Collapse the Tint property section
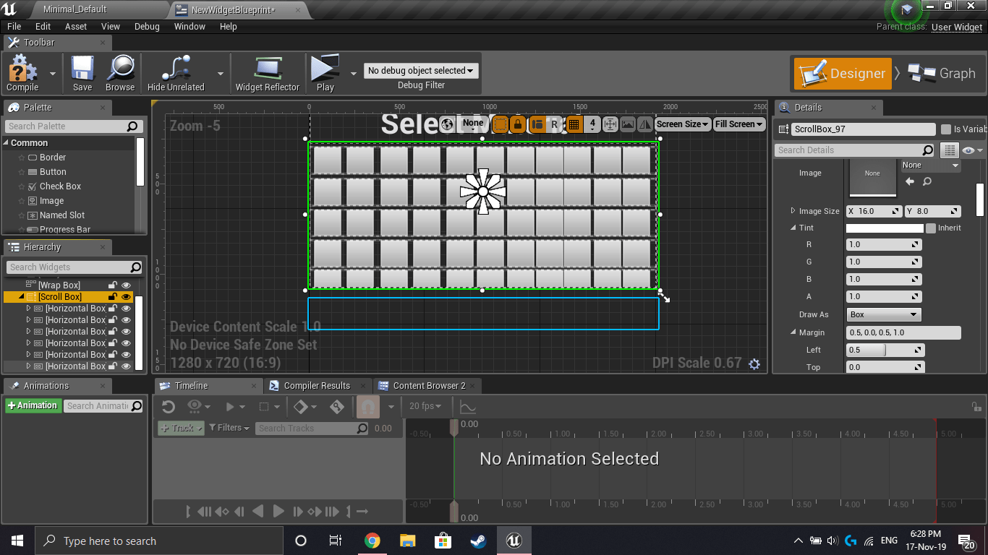988x555 pixels. pos(793,228)
